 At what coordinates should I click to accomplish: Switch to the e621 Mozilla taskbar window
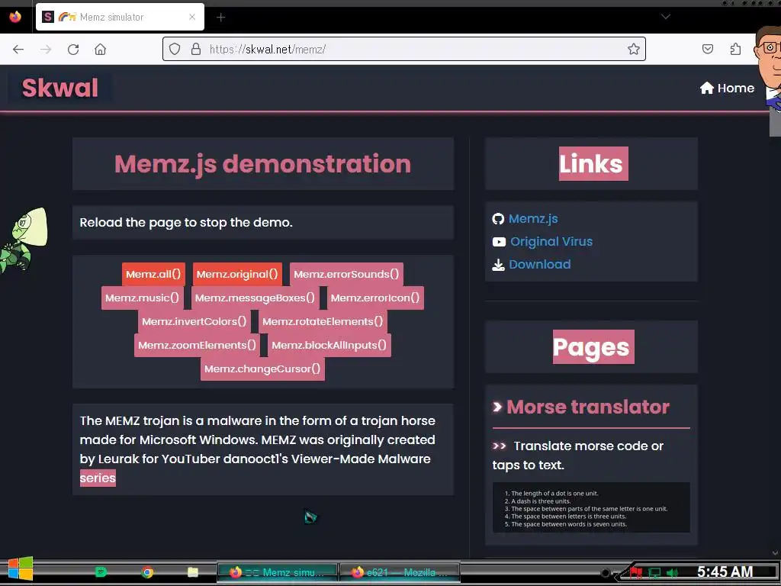coord(400,572)
